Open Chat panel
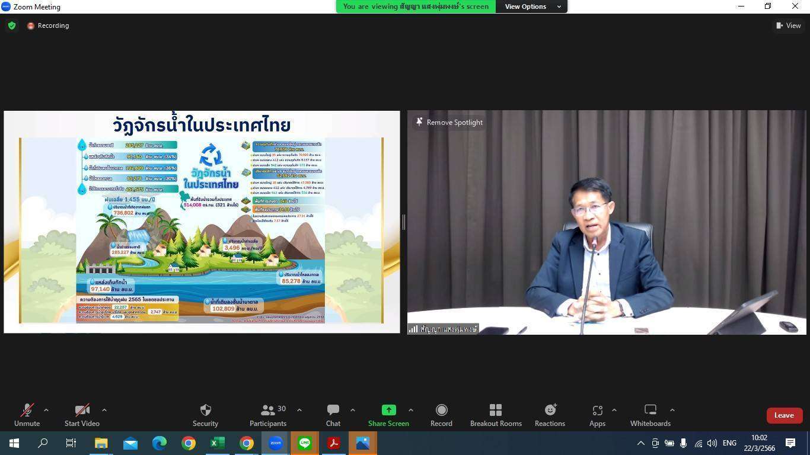Image resolution: width=810 pixels, height=455 pixels. pyautogui.click(x=333, y=415)
